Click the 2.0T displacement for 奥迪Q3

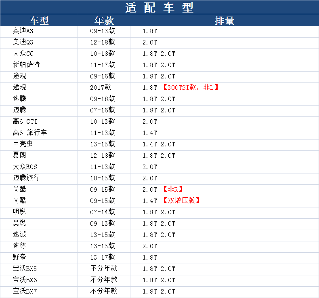(x=150, y=42)
